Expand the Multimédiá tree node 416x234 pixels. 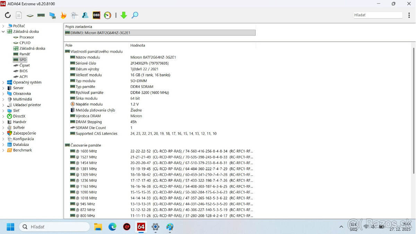click(3, 99)
